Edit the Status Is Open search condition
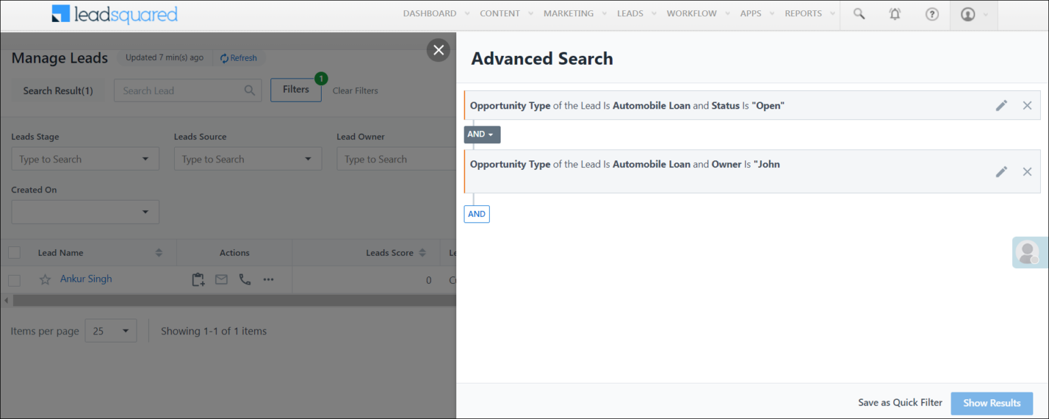Image resolution: width=1049 pixels, height=419 pixels. [1001, 105]
